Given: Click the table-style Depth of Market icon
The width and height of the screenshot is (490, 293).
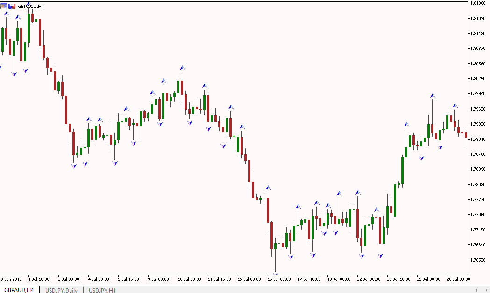Looking at the screenshot, I should tap(4, 6).
